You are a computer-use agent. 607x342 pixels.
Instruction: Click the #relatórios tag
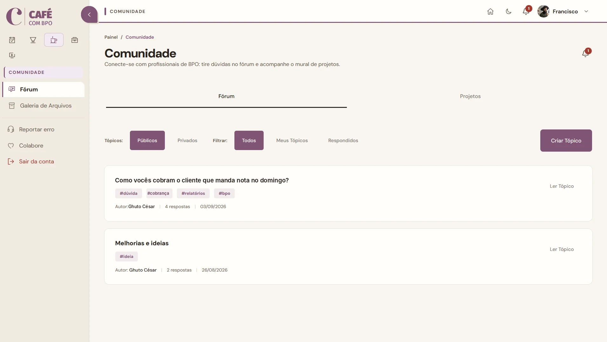(x=193, y=194)
